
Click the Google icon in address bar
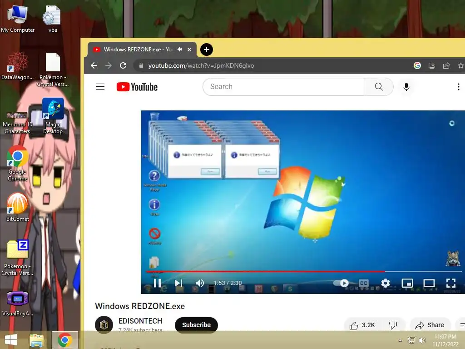(x=417, y=65)
